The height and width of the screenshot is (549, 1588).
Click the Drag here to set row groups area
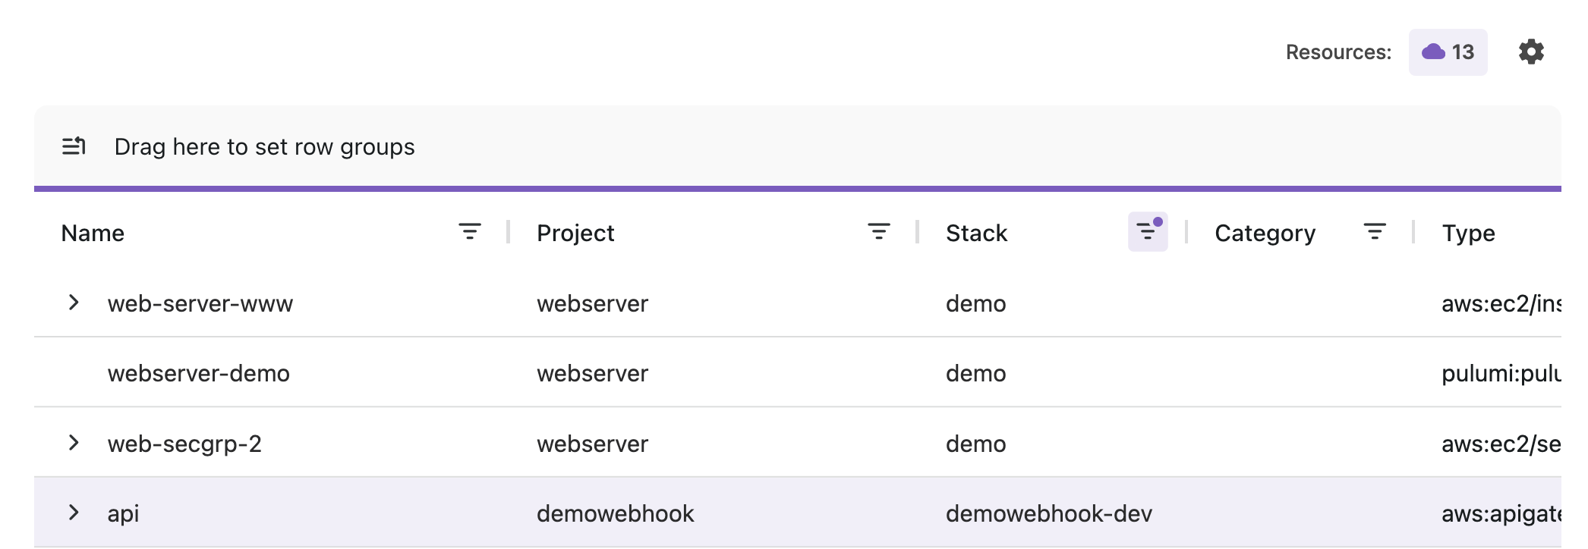[797, 146]
